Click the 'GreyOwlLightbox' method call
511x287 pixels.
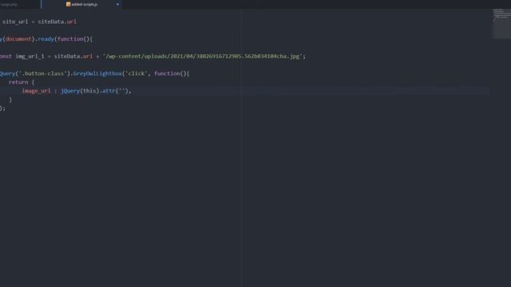pyautogui.click(x=97, y=73)
